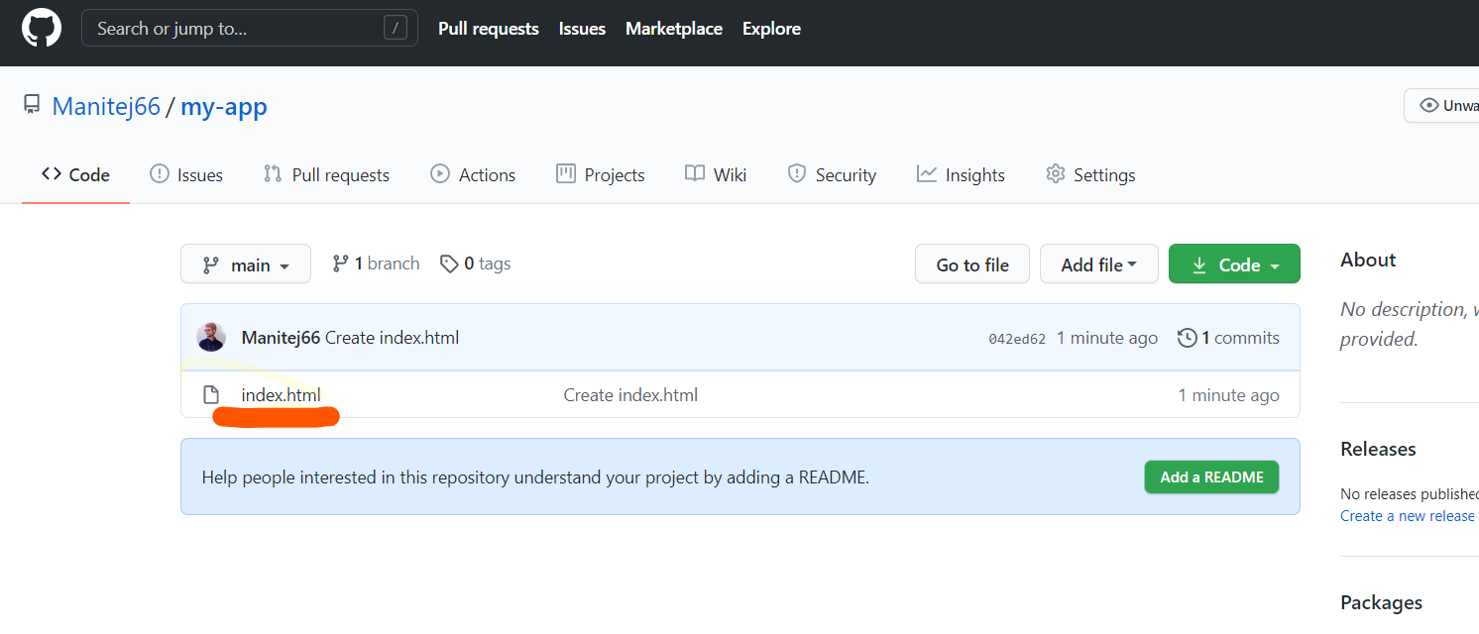Viewport: 1479px width, 634px height.
Task: Open the Actions tab
Action: coord(473,174)
